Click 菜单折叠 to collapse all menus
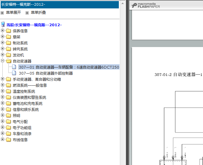The image size is (203, 165). click(38, 12)
